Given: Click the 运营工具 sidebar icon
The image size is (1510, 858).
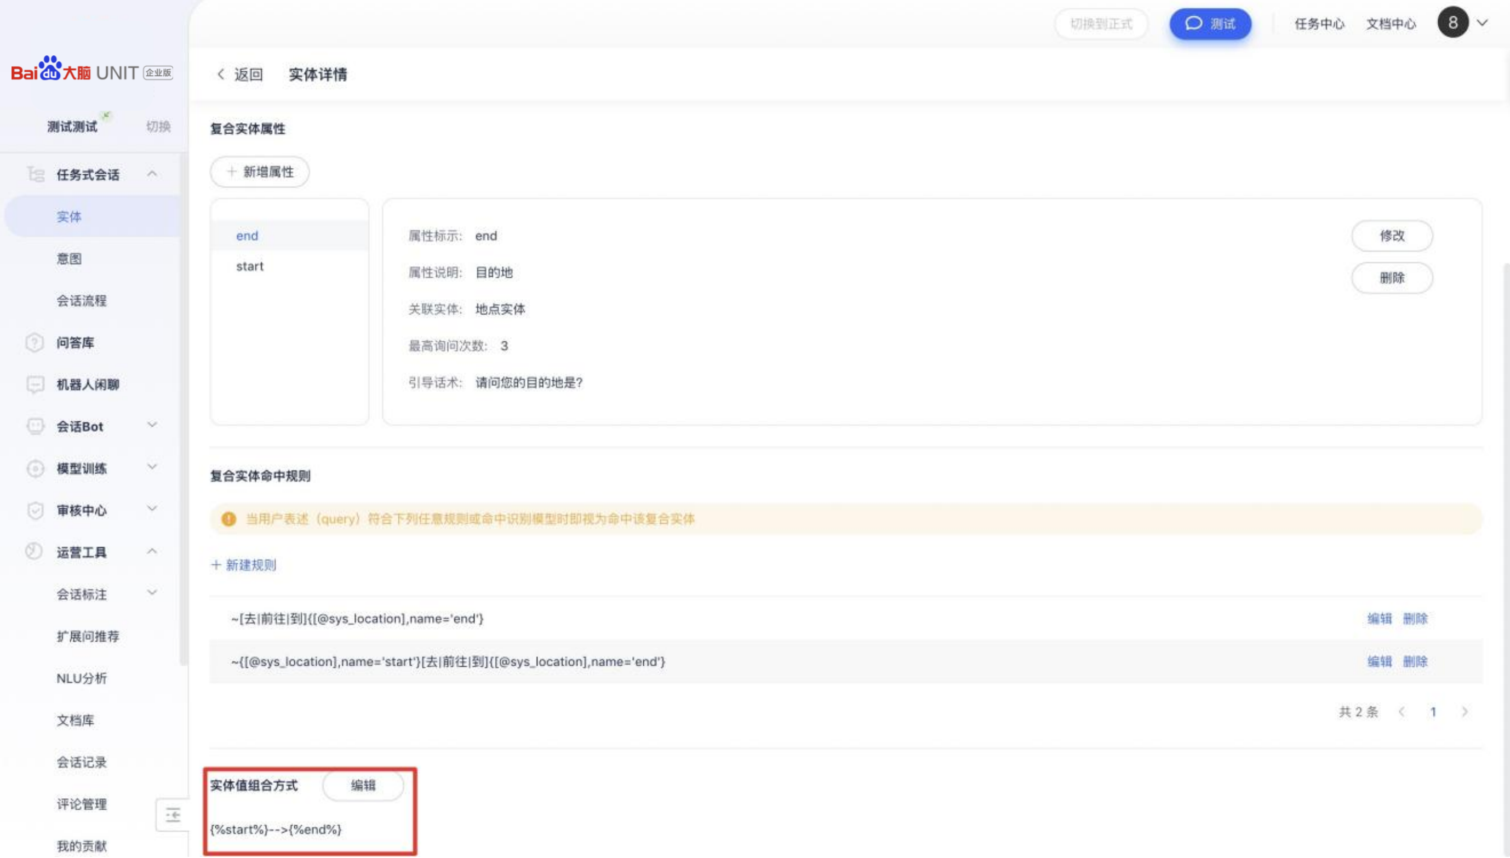Looking at the screenshot, I should click(x=33, y=552).
